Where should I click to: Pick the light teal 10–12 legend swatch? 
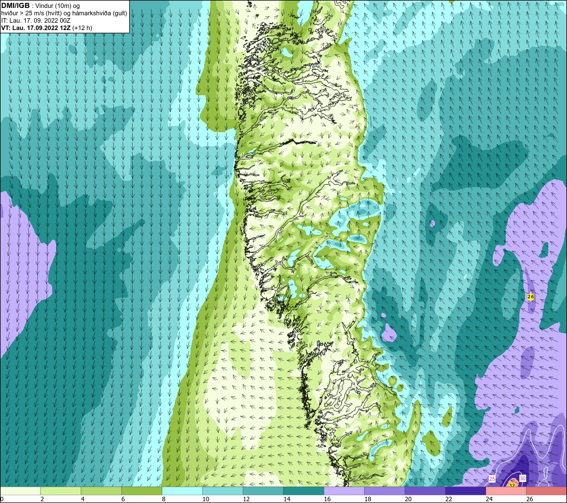pyautogui.click(x=223, y=491)
